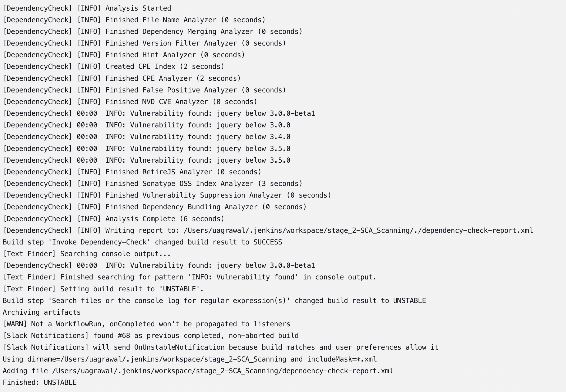This screenshot has height=392, width=566.
Task: Click 'will send OnUnstableNotification' Slack line
Action: (221, 347)
